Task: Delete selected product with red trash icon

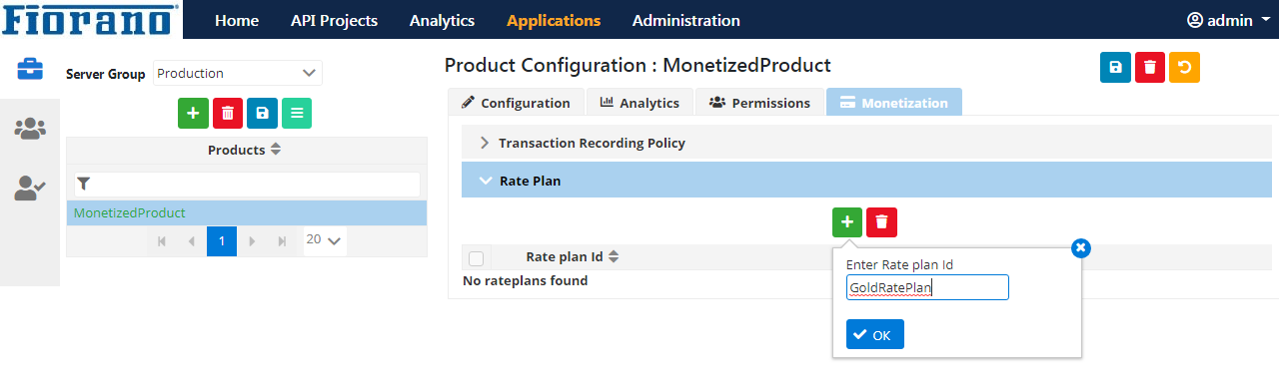Action: [x=228, y=114]
